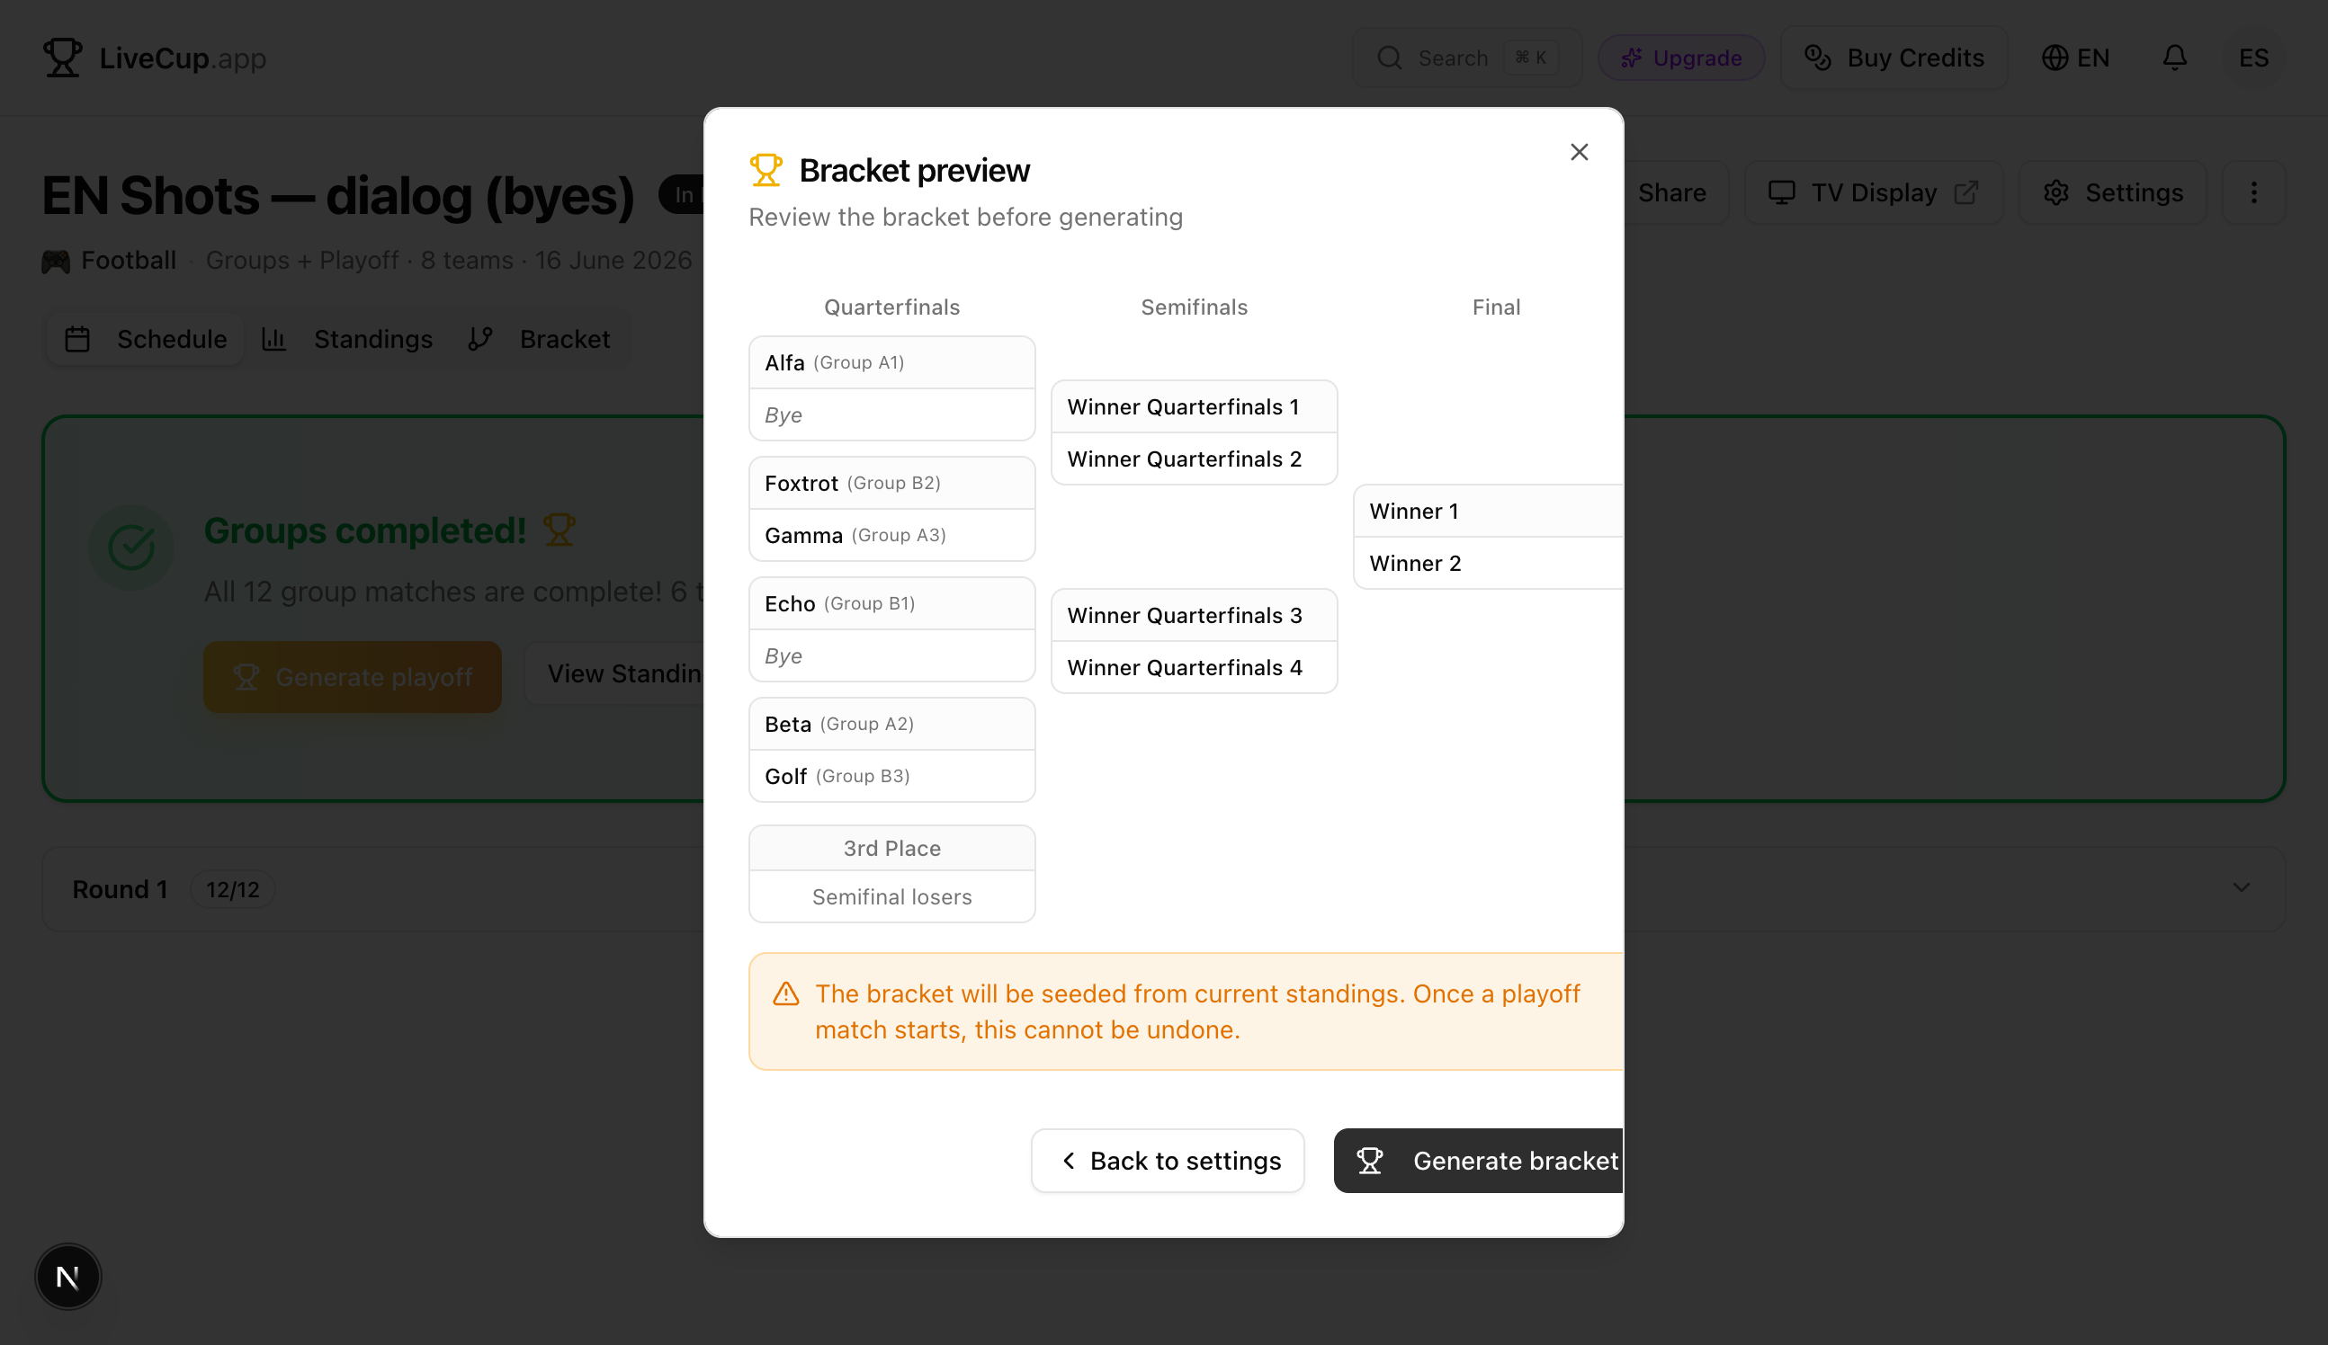The width and height of the screenshot is (2328, 1345).
Task: Switch to the Bracket tab
Action: [x=541, y=339]
